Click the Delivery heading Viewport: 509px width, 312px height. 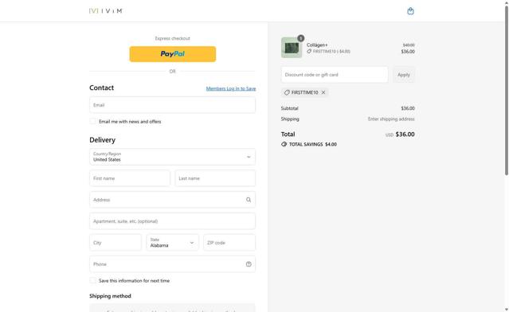102,140
